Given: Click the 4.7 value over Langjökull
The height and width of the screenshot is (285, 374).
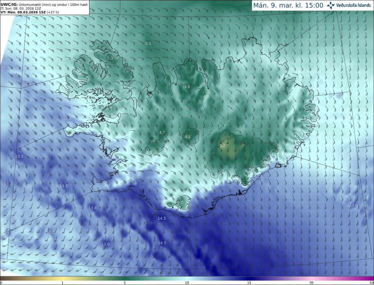Looking at the screenshot, I should pos(162,133).
